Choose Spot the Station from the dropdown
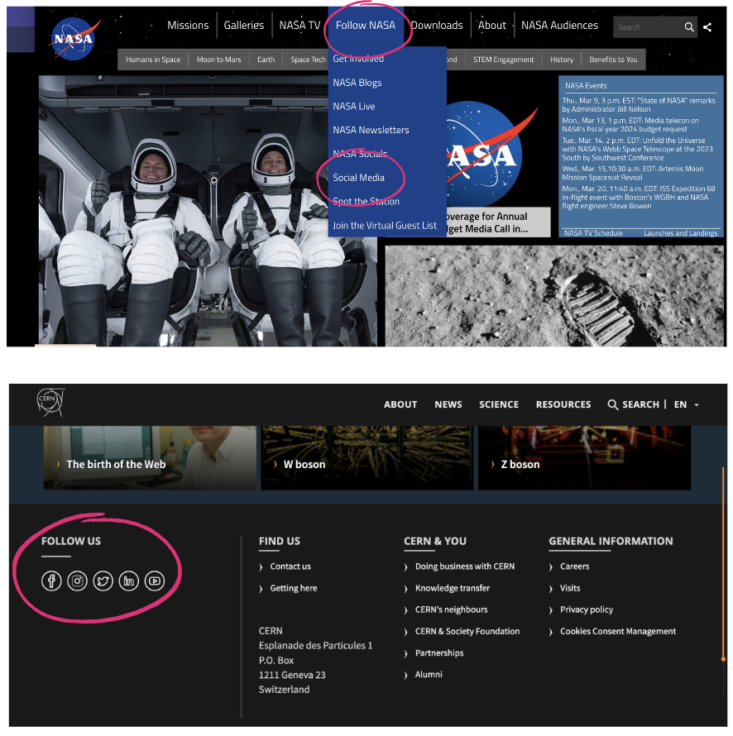The width and height of the screenshot is (733, 736). pos(366,202)
